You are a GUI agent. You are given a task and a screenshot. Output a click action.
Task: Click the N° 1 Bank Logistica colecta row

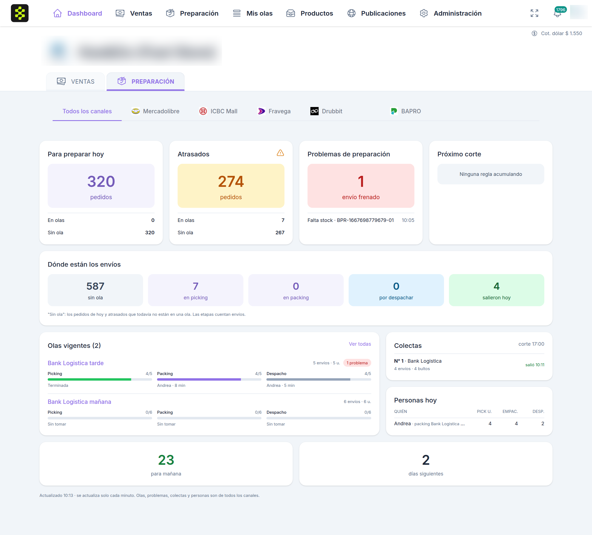(469, 365)
